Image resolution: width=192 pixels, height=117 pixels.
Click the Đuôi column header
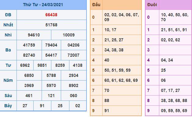152,5
